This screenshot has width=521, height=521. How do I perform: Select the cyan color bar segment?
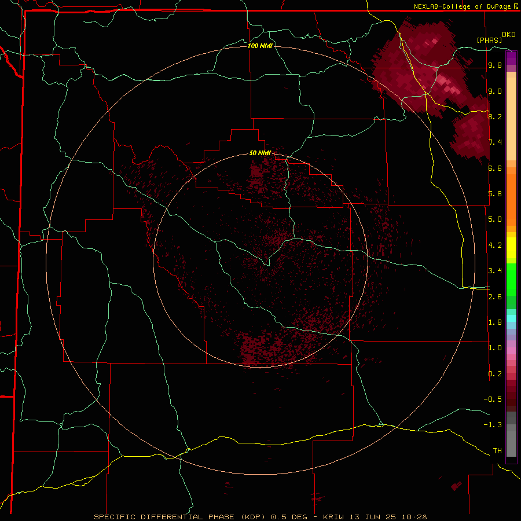(x=511, y=318)
